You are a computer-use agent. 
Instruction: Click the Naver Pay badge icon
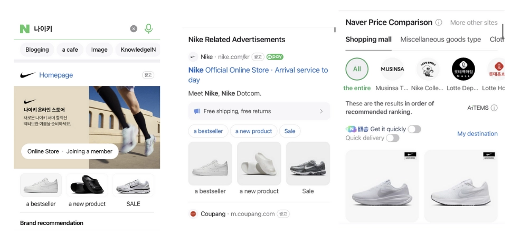275,57
